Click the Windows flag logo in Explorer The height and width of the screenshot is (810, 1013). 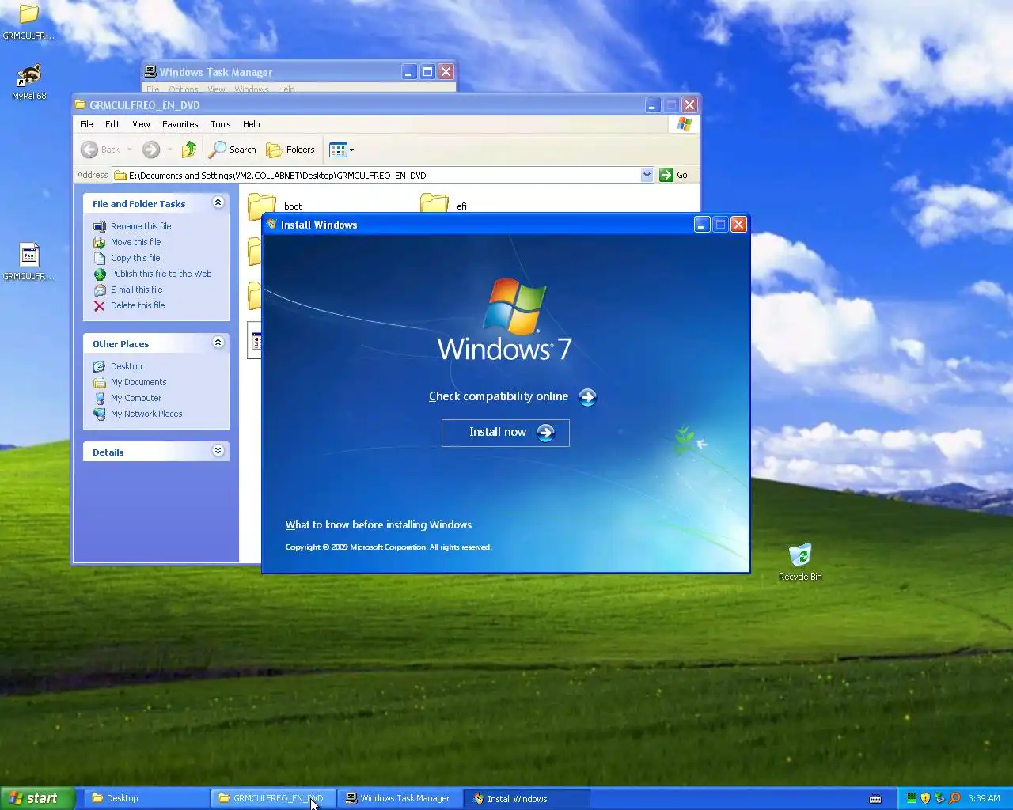(x=685, y=124)
